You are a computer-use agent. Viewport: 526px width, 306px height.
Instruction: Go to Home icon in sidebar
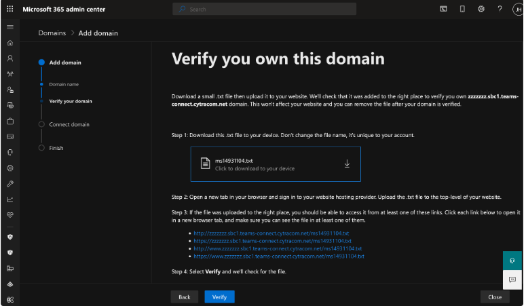10,43
